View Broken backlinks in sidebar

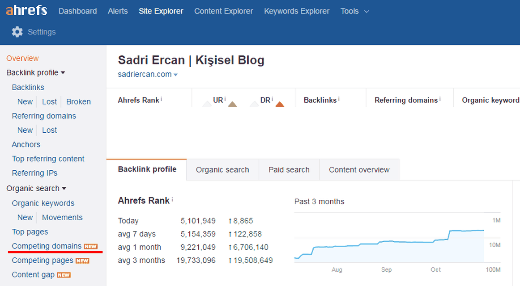(x=79, y=101)
